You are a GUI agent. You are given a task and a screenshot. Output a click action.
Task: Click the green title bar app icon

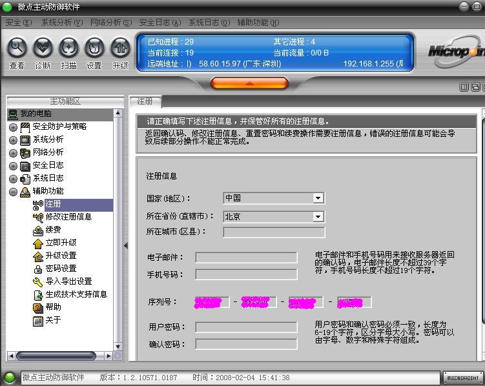tap(7, 7)
